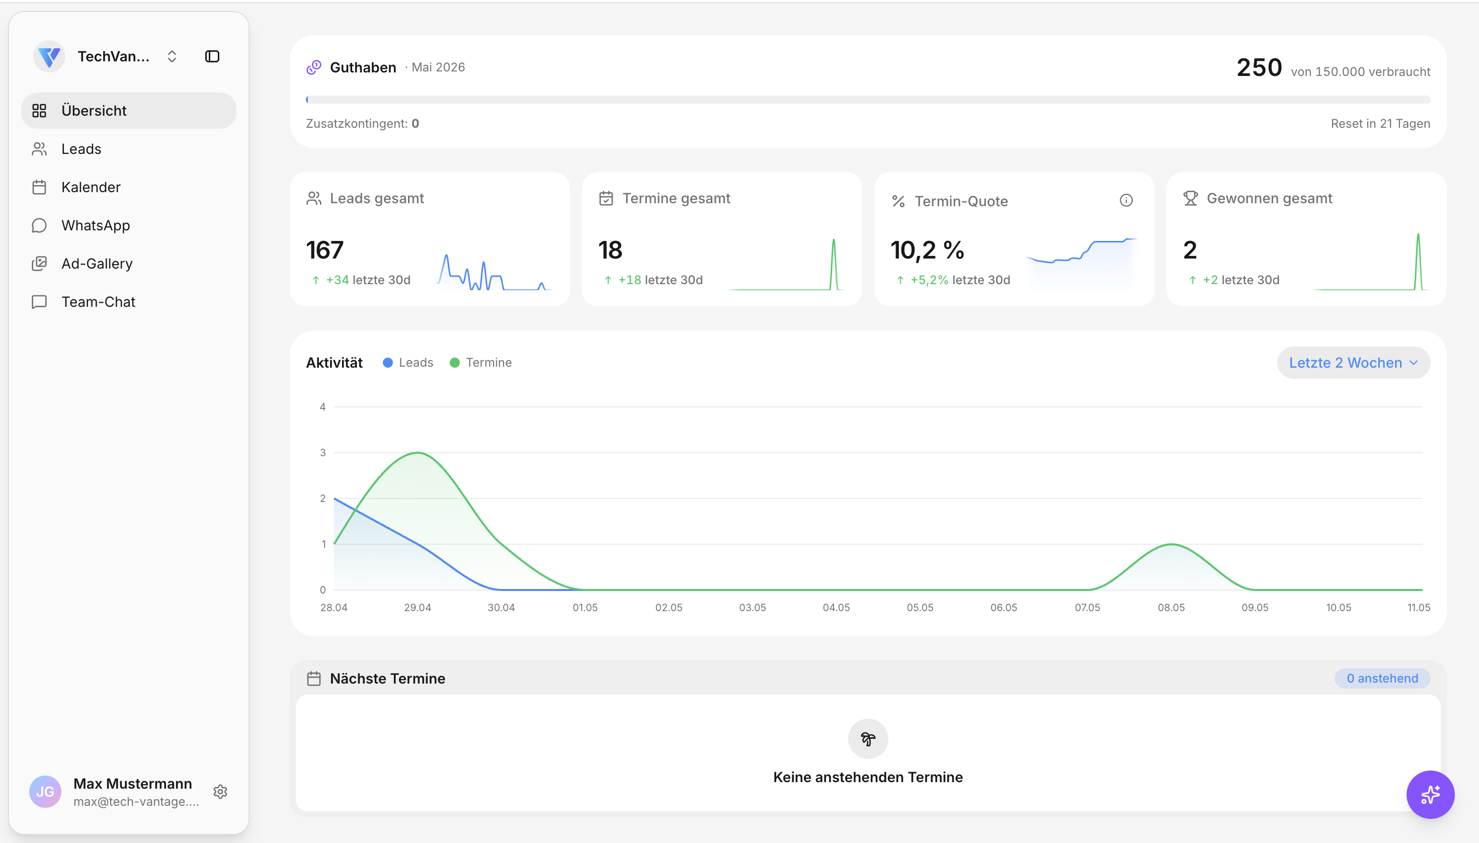Image resolution: width=1479 pixels, height=843 pixels.
Task: Open the Team-Chat message icon
Action: click(39, 302)
